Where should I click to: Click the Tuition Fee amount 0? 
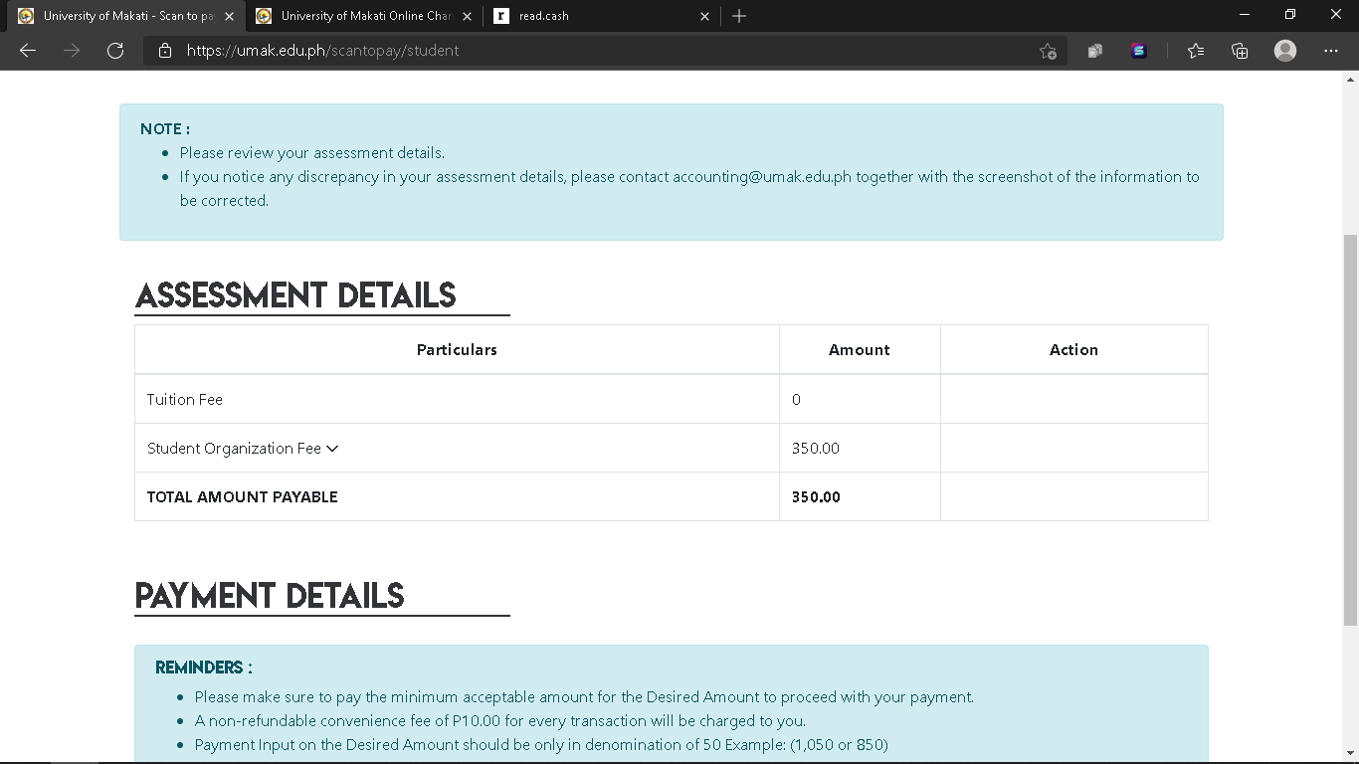click(x=796, y=400)
